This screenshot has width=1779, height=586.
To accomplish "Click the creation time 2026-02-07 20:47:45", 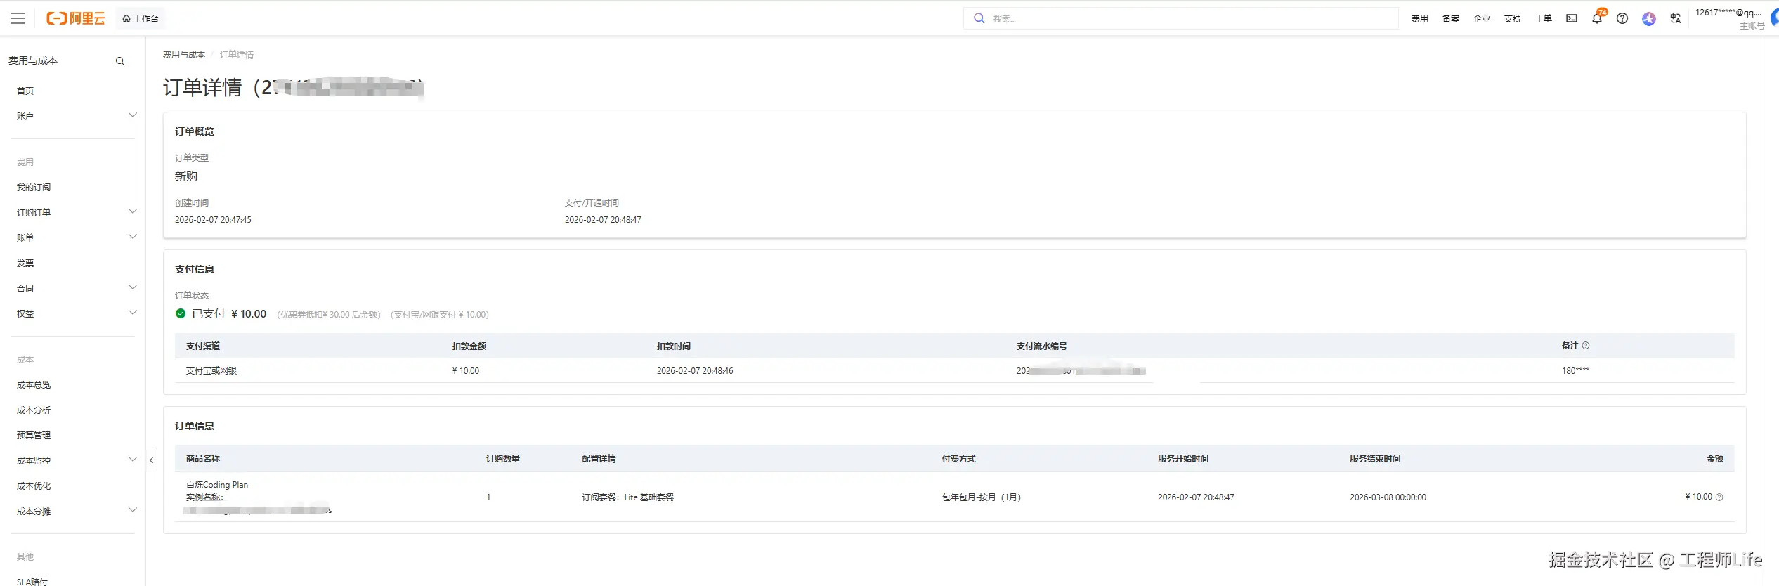I will tap(213, 219).
